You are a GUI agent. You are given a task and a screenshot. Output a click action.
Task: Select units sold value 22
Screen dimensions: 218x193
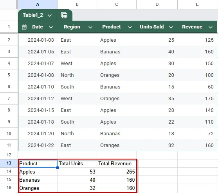(157, 122)
